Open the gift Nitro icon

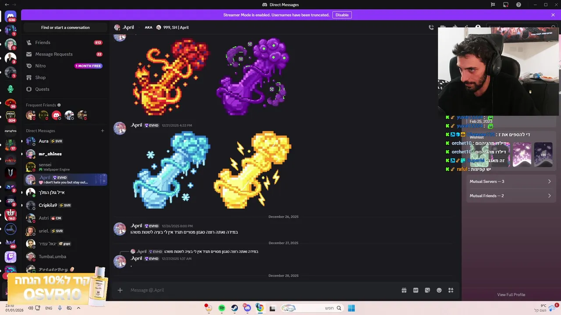tap(404, 290)
